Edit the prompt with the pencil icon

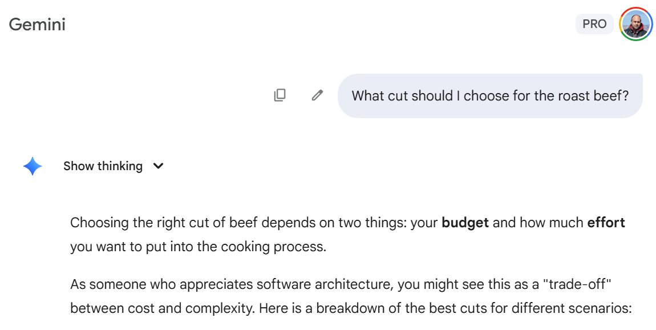(x=317, y=95)
